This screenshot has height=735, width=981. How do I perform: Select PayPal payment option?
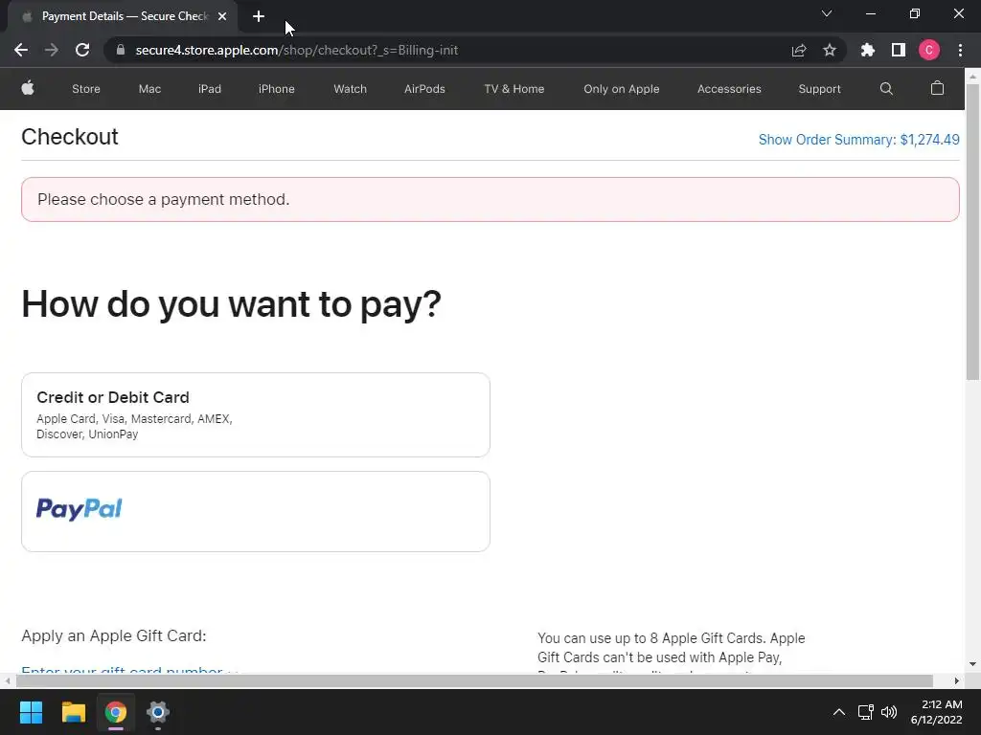click(255, 511)
